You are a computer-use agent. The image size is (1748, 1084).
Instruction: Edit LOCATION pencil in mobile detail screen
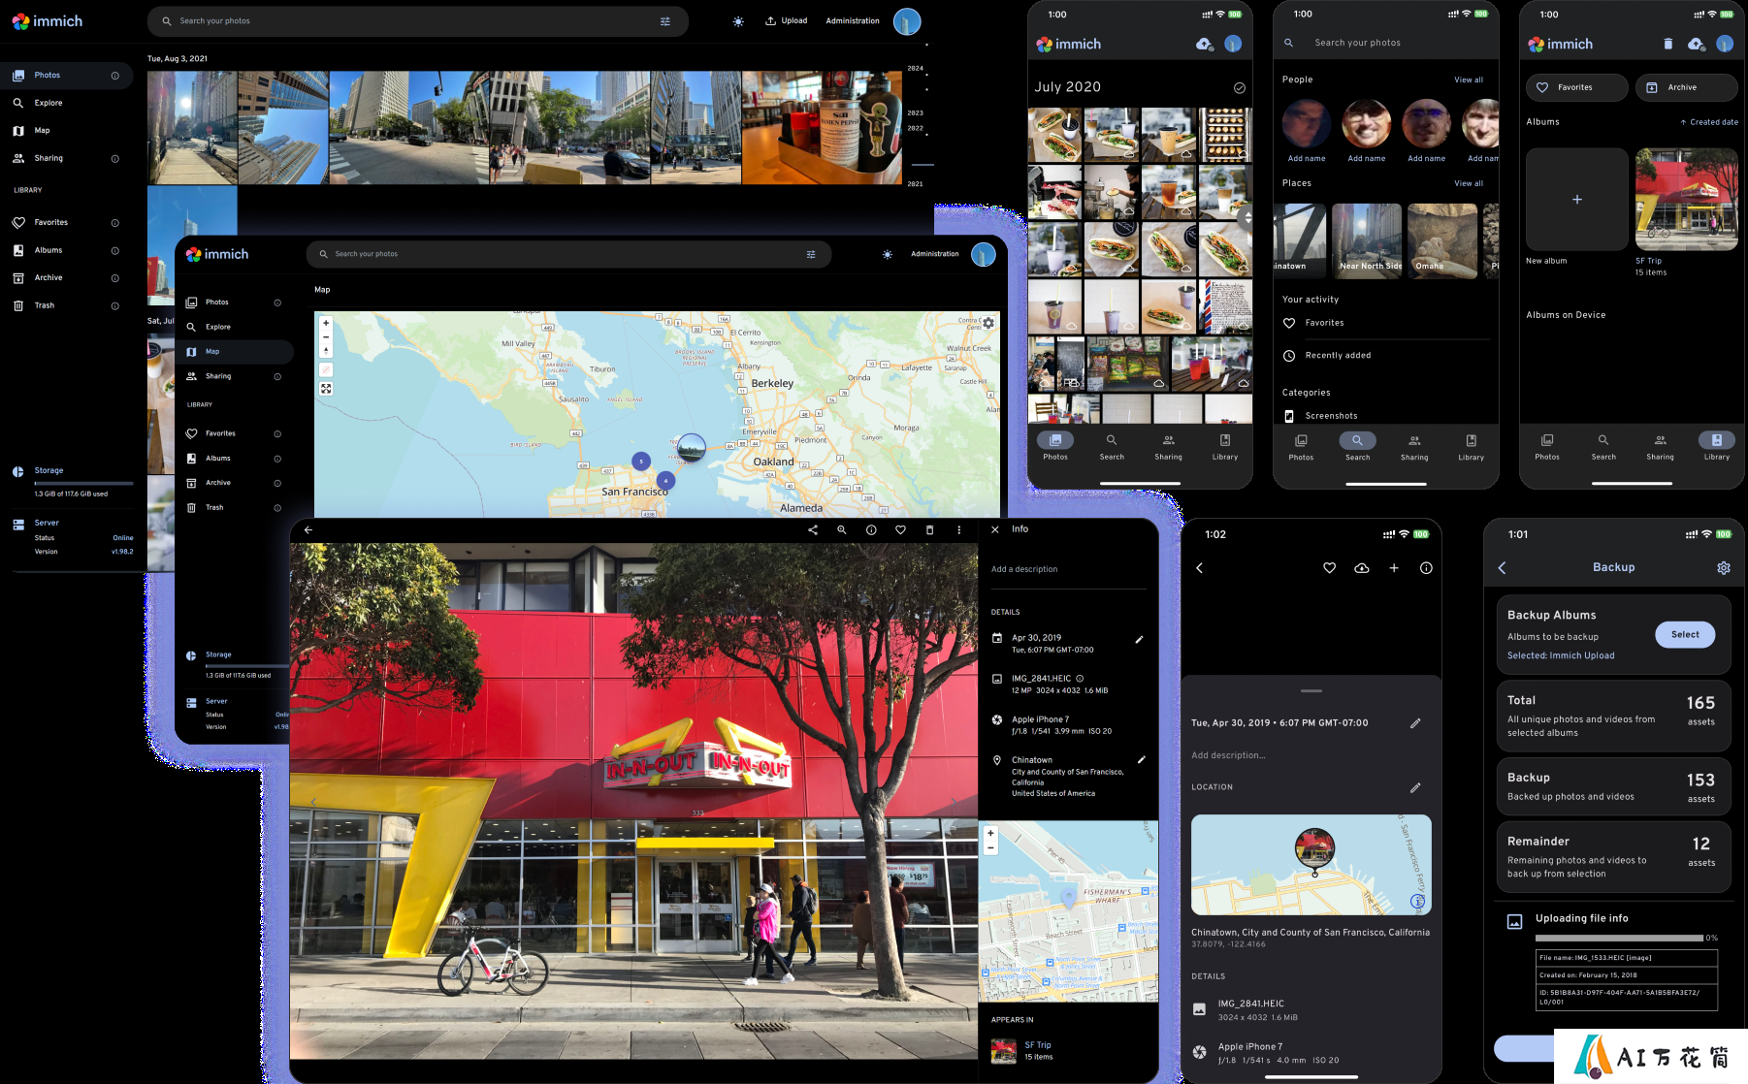pos(1415,788)
